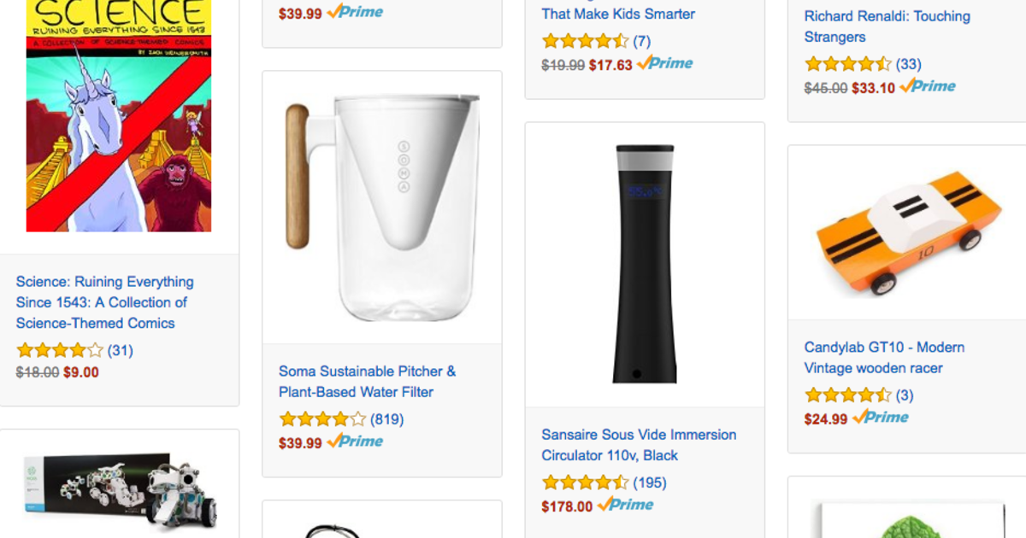Click star rating of Science comics book

(60, 350)
